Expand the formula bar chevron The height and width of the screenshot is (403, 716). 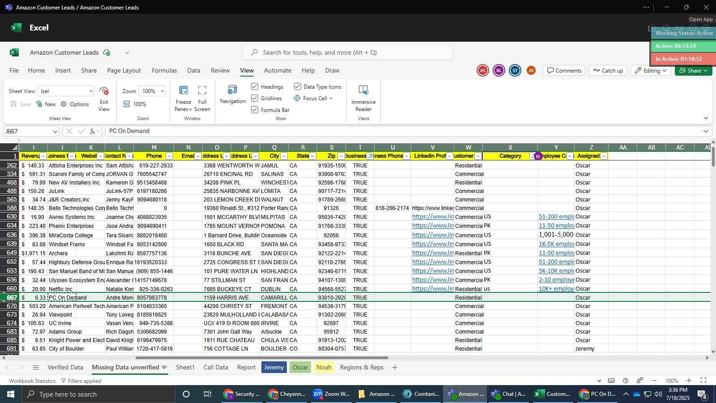pos(706,131)
